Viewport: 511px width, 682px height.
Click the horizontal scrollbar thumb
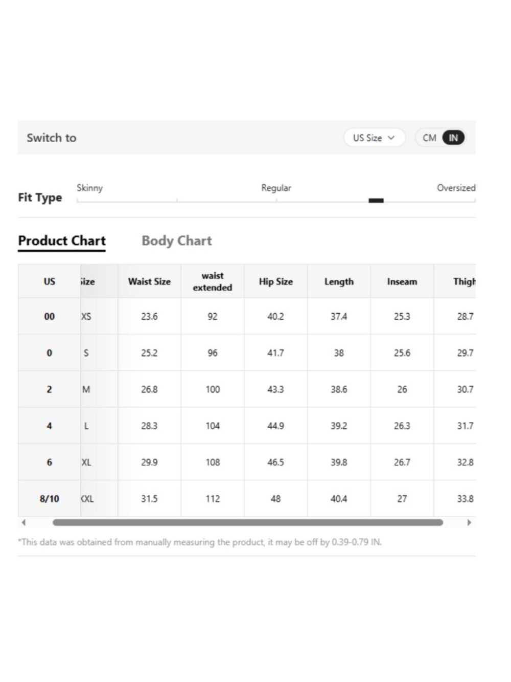pos(248,522)
